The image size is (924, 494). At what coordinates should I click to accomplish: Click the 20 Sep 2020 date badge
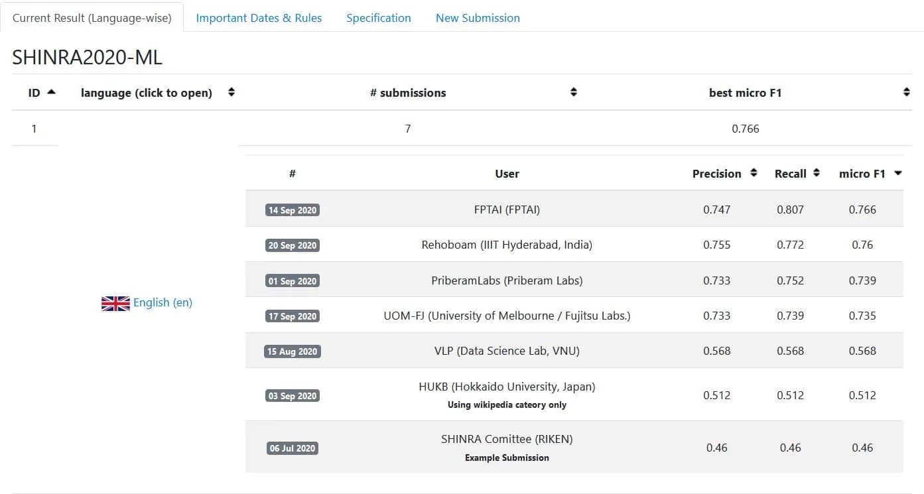pos(293,245)
